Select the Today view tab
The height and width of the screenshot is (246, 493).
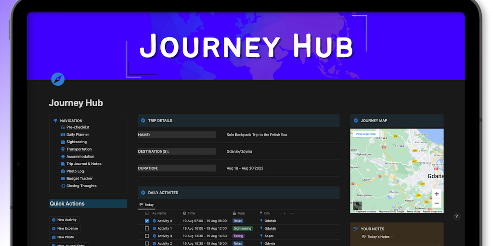tap(146, 205)
